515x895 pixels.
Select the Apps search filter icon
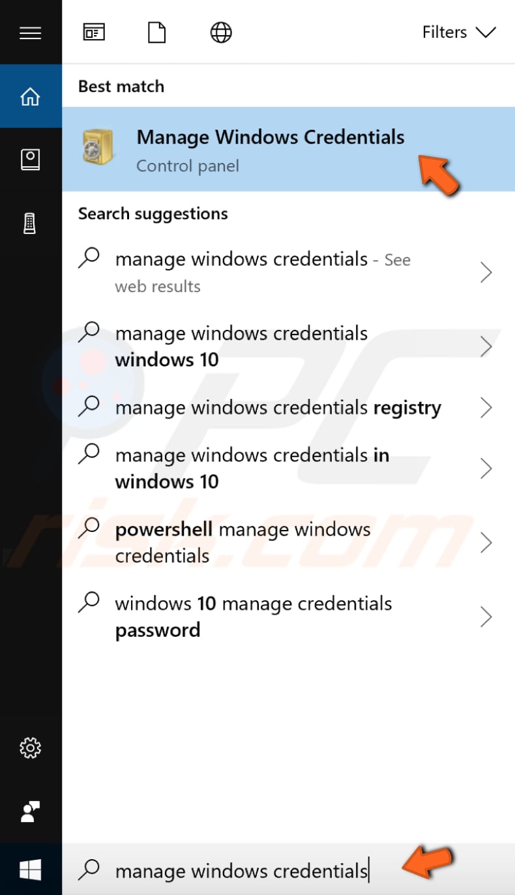tap(93, 31)
